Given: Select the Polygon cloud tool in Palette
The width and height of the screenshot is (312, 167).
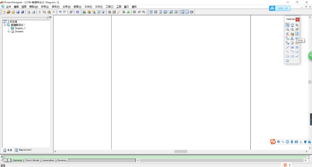Looking at the screenshot, I should pos(287,61).
